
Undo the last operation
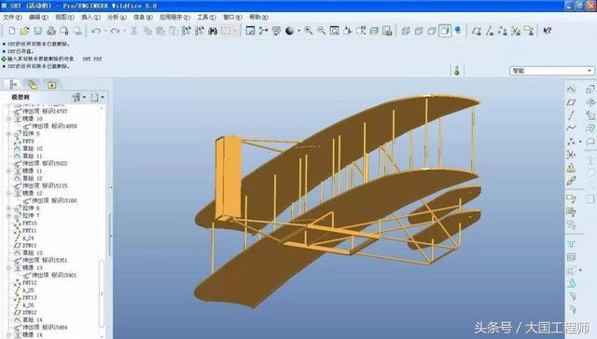coord(96,31)
